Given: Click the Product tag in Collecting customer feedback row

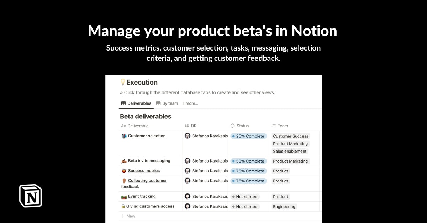Looking at the screenshot, I should click(280, 181).
